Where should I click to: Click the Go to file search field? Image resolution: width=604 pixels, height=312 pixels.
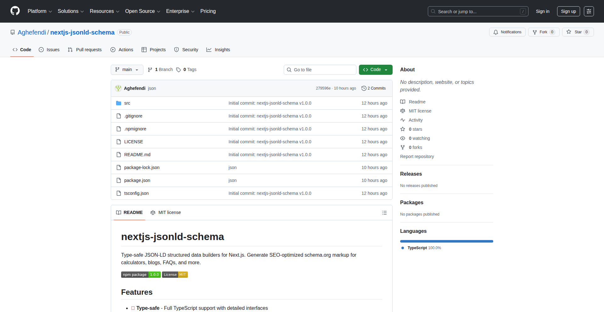(320, 69)
